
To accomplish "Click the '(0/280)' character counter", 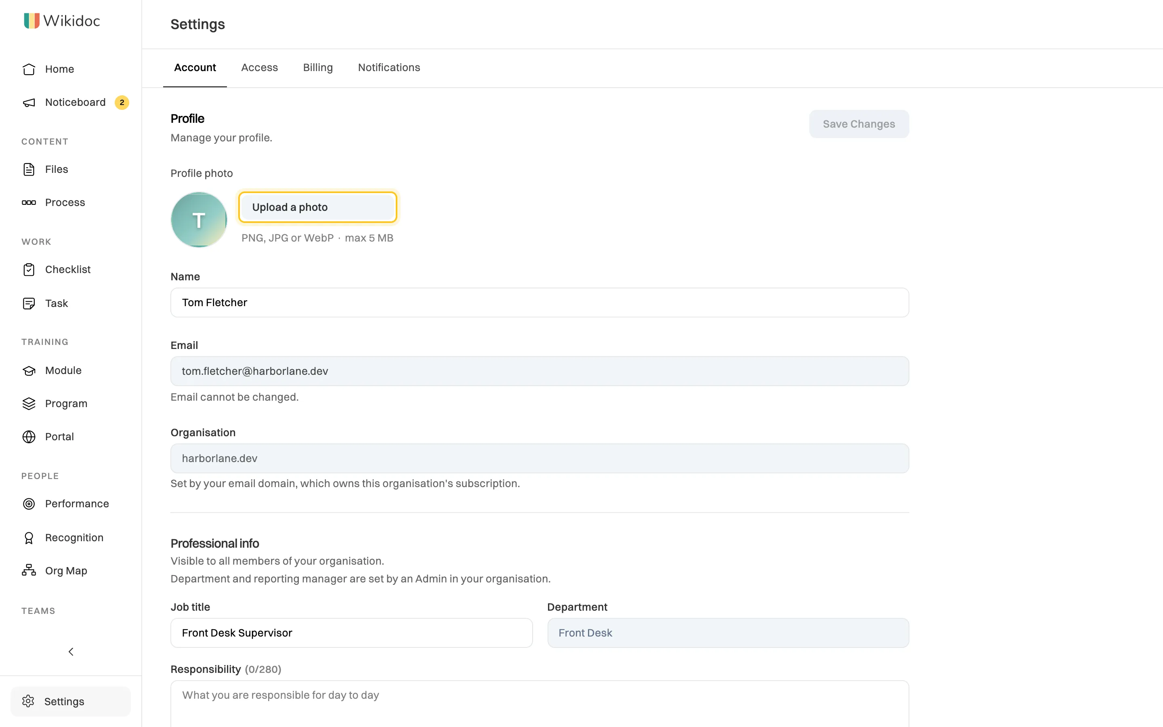I will coord(263,669).
